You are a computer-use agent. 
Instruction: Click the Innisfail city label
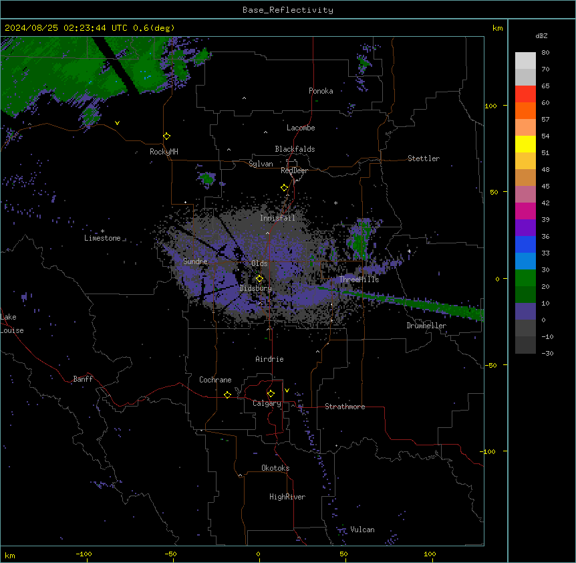click(x=277, y=218)
